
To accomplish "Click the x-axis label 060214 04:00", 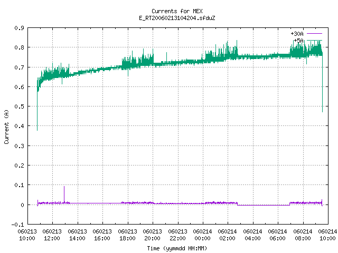I will 252,235.
